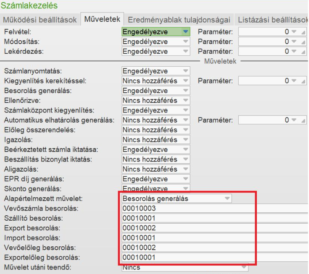Open the Felvétel Paraméter value dropdown

pyautogui.click(x=293, y=32)
